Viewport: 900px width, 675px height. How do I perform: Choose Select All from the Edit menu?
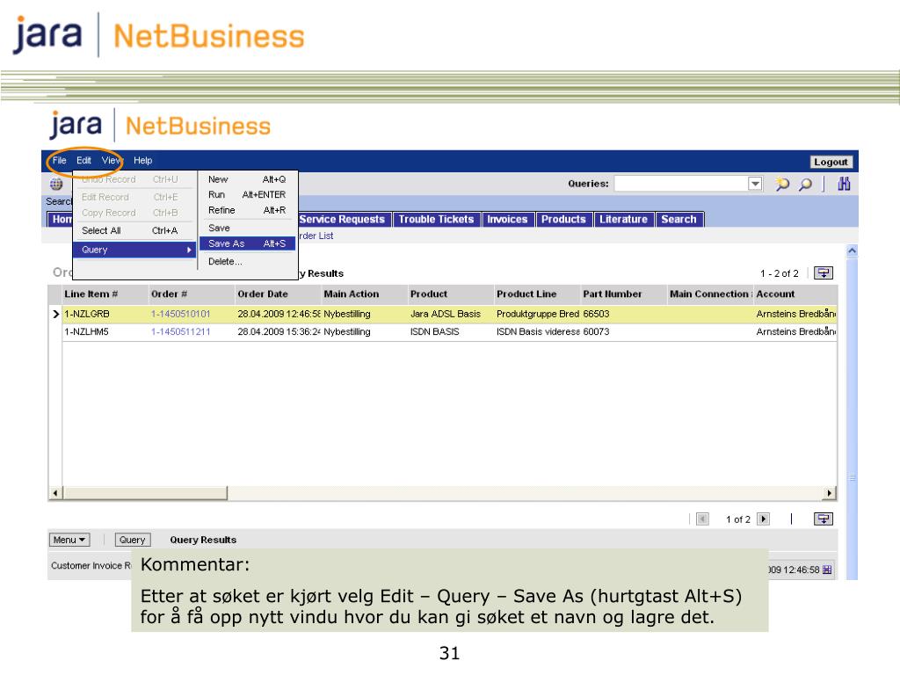pos(134,231)
